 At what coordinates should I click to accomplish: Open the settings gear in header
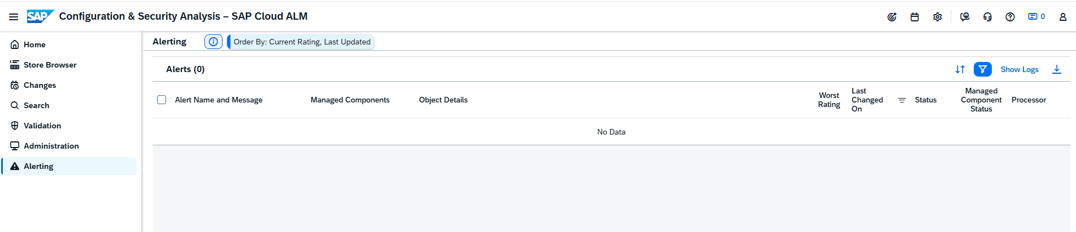[938, 17]
